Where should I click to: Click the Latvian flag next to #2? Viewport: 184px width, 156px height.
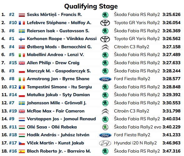coord(22,15)
